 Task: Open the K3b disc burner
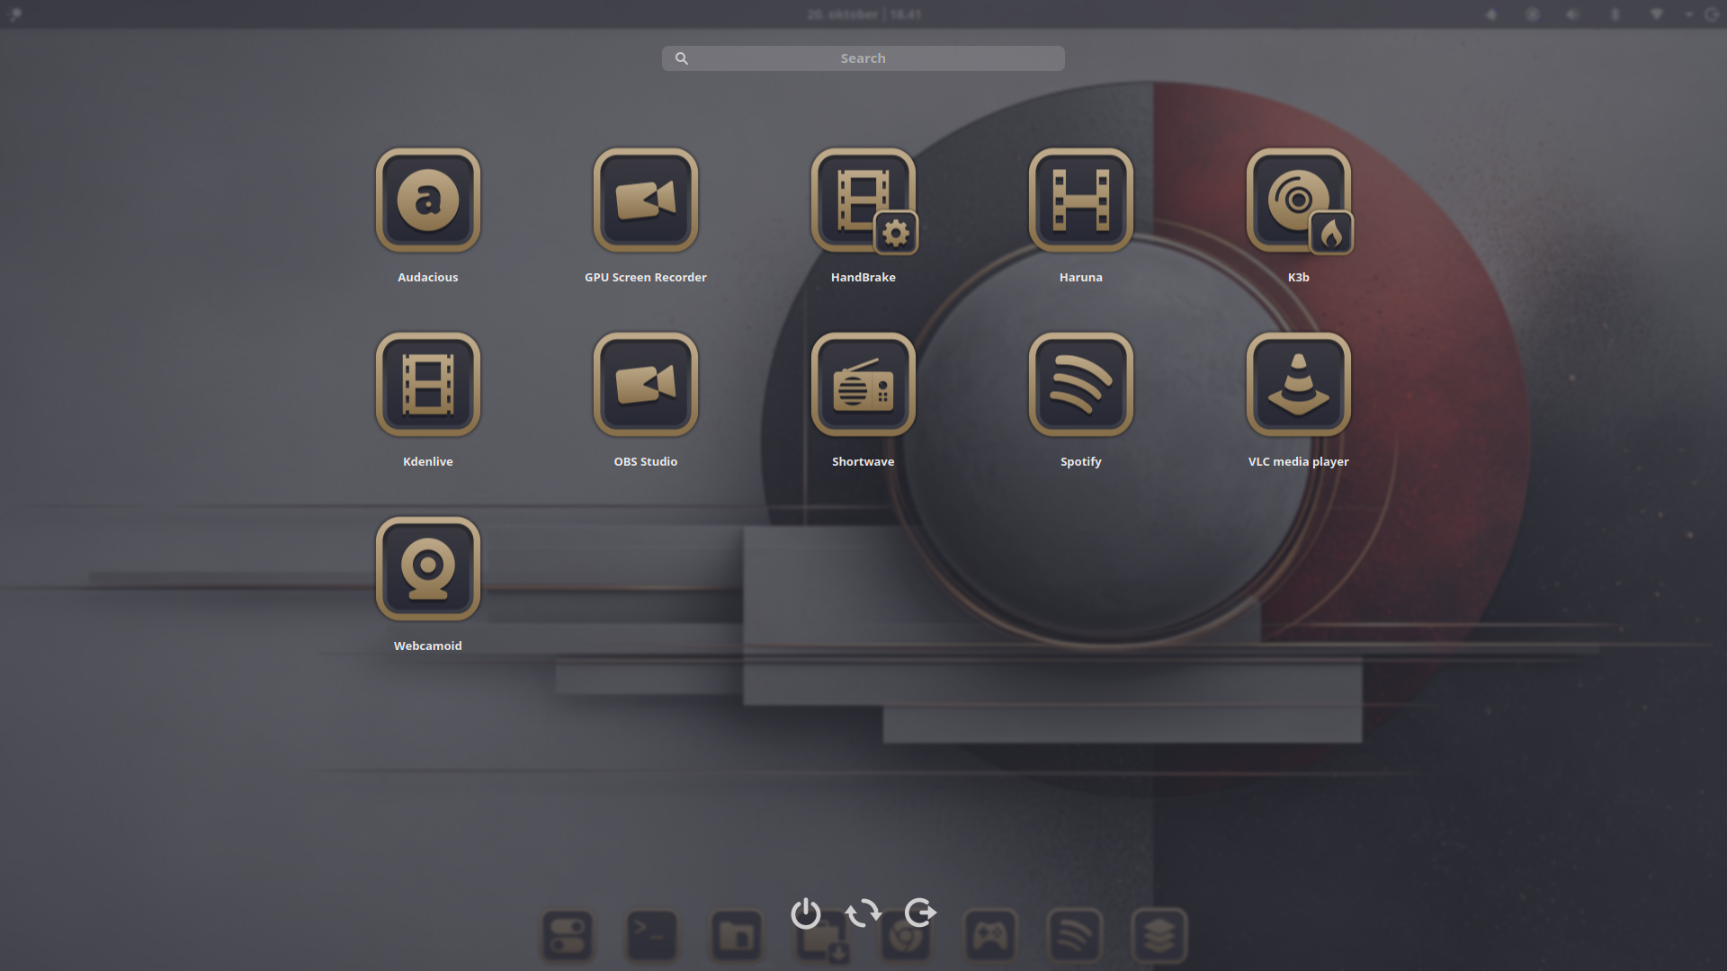click(1299, 200)
